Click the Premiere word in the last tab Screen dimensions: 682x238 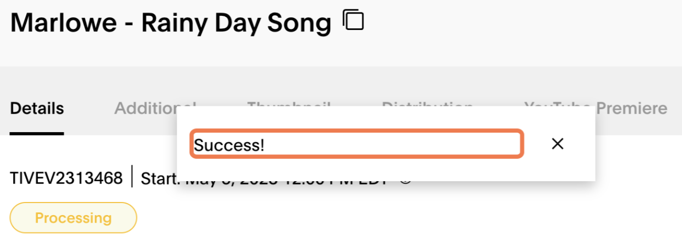[x=632, y=109]
